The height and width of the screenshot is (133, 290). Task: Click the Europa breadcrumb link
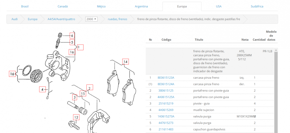(32, 19)
